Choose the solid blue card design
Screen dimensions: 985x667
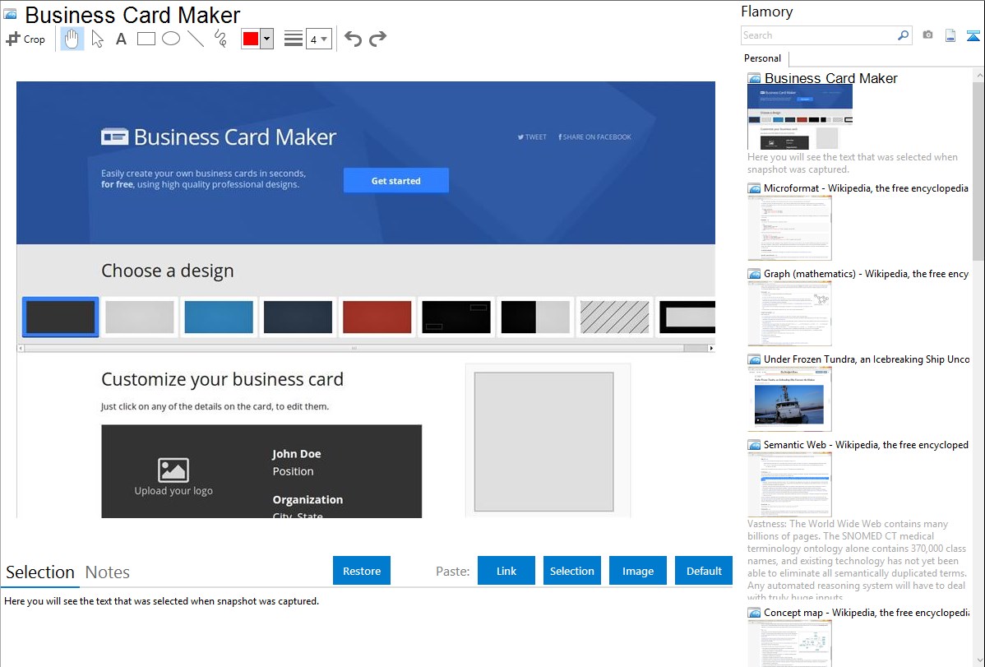(x=219, y=317)
